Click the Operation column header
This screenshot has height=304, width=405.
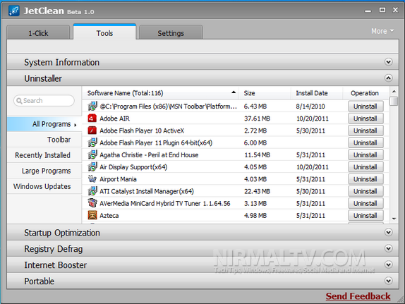tap(365, 93)
